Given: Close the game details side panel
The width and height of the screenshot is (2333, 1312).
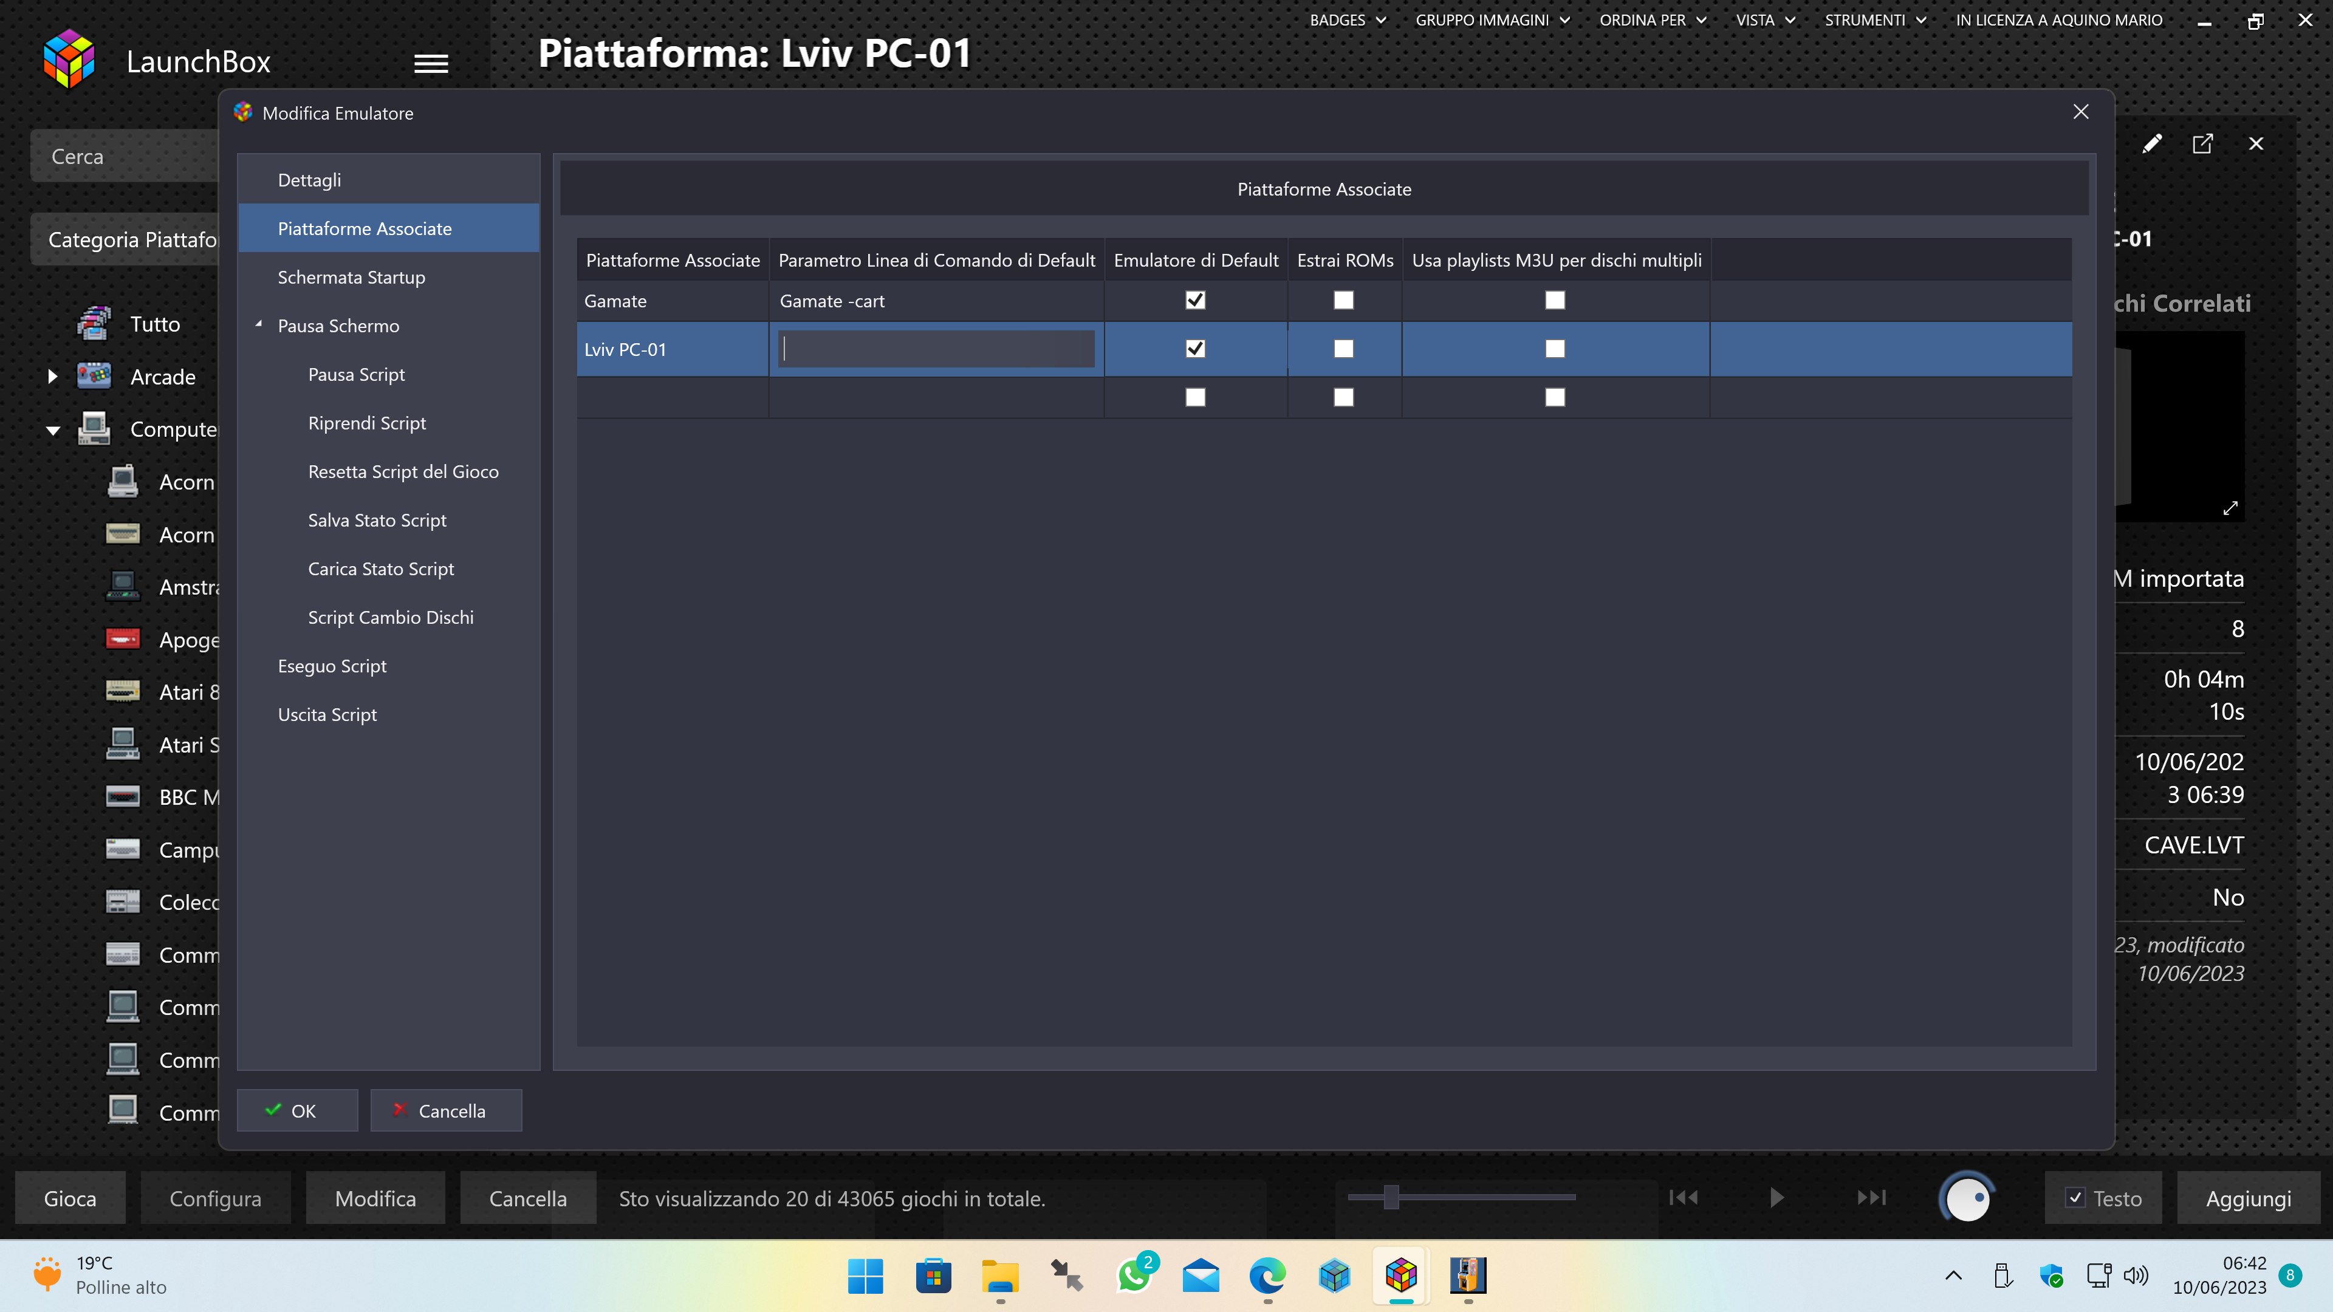Looking at the screenshot, I should coord(2256,144).
